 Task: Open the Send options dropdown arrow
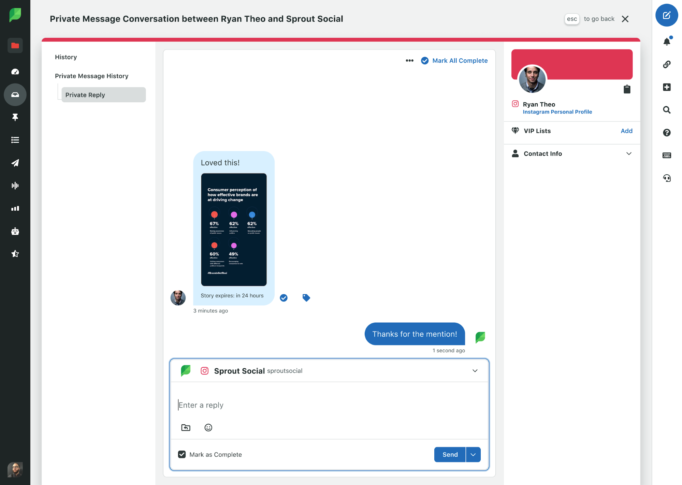[473, 454]
